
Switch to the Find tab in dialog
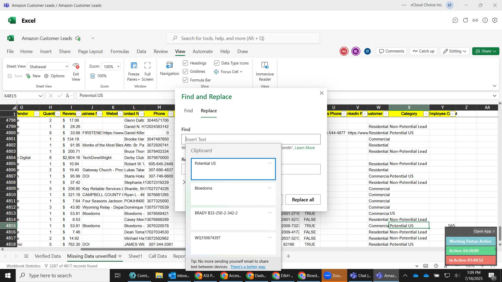188,111
